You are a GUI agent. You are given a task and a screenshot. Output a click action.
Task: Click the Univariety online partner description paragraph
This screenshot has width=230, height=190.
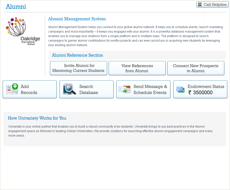[x=110, y=131]
